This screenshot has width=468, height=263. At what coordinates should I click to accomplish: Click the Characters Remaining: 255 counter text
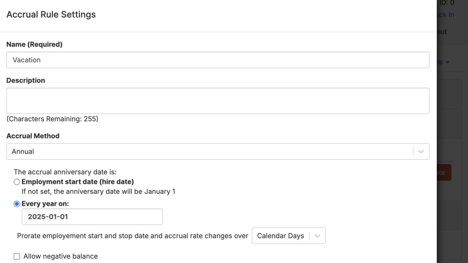(52, 119)
